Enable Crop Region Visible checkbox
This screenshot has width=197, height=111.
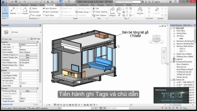coord(21,76)
